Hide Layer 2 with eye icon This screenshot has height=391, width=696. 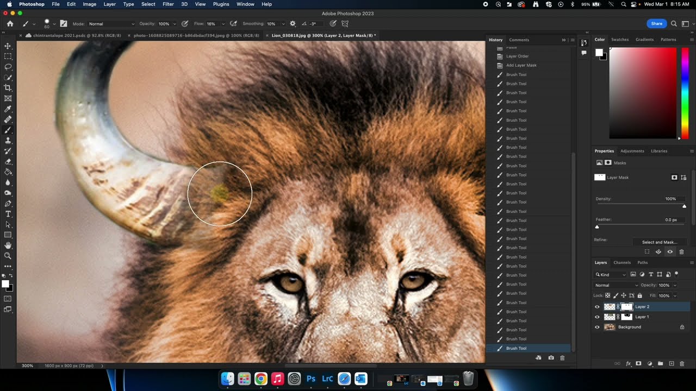tap(597, 307)
